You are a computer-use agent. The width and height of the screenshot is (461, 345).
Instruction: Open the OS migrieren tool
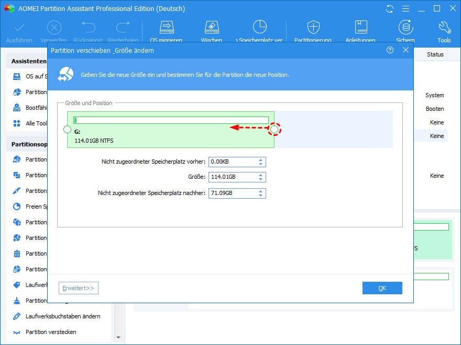pos(167,27)
